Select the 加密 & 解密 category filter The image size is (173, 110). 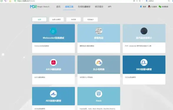(56, 19)
